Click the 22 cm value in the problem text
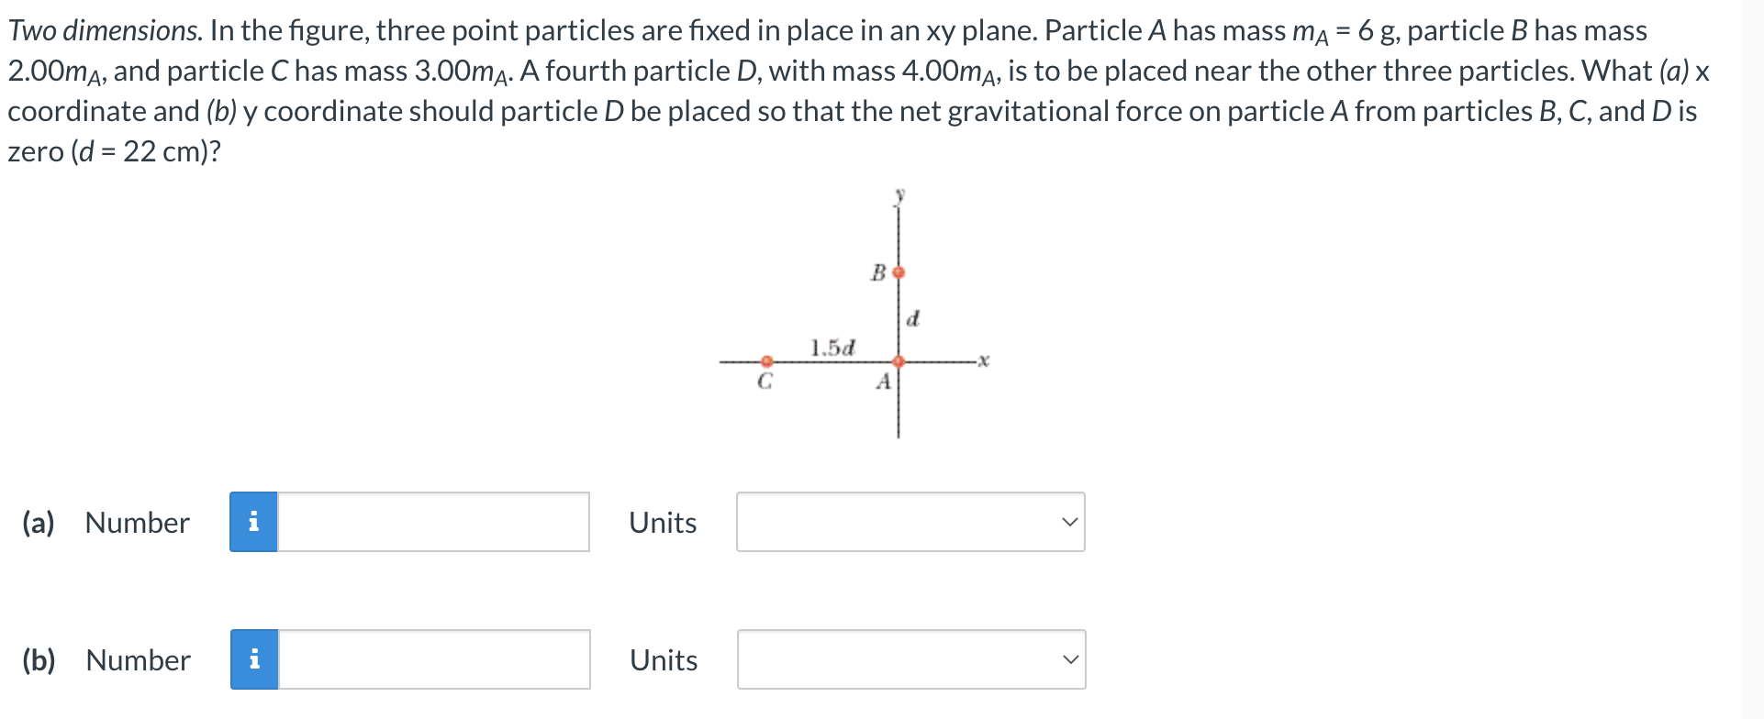Screen dimensions: 1764x719 click(161, 152)
